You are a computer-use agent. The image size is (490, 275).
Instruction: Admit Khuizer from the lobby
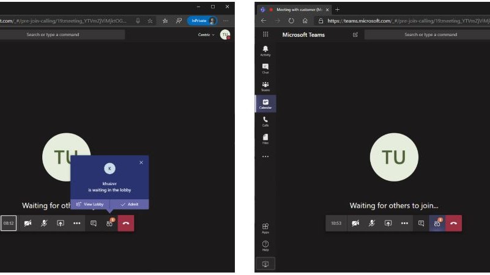point(129,204)
